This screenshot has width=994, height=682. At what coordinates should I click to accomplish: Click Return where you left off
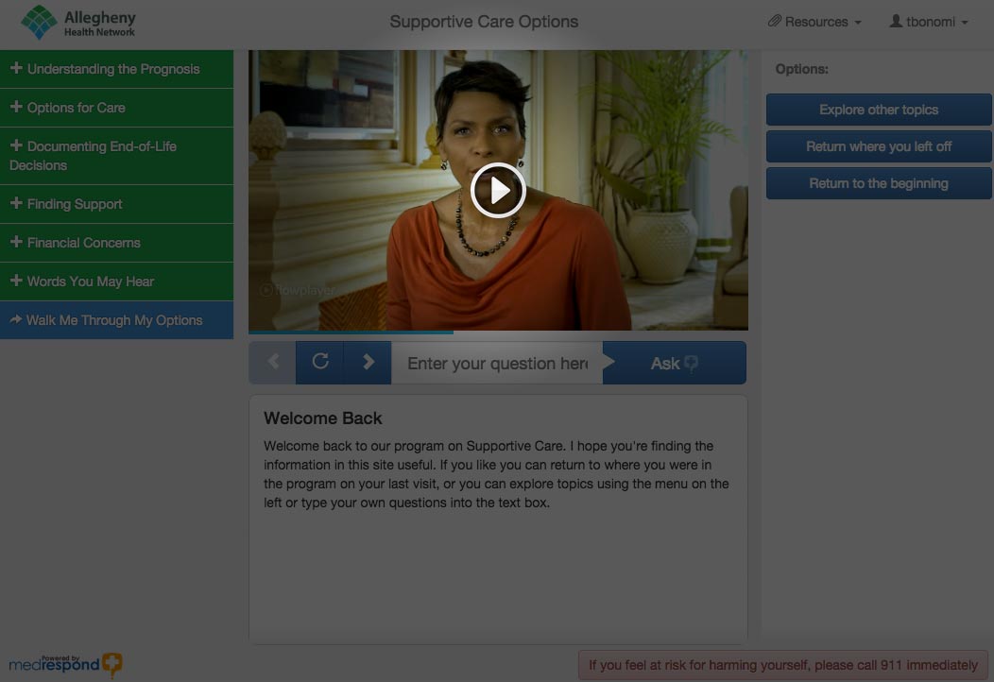(879, 146)
